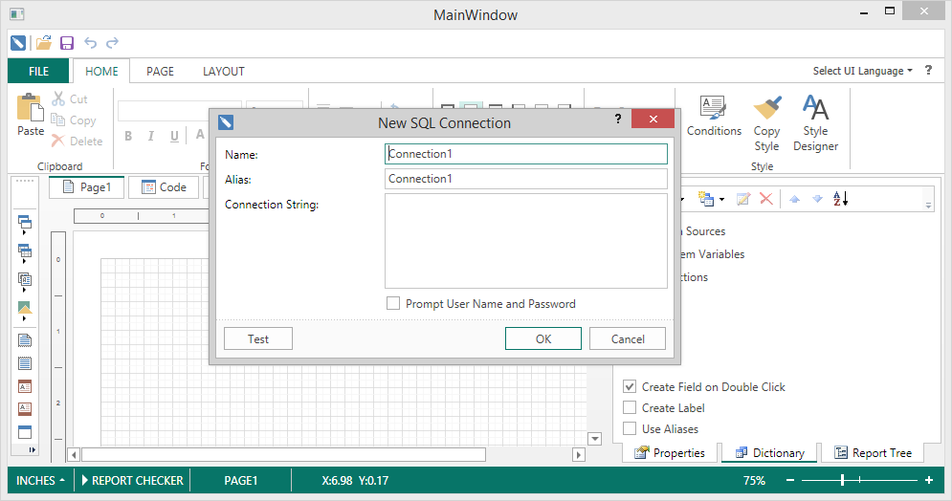Viewport: 952px width, 501px height.
Task: Undo the last action
Action: (91, 43)
